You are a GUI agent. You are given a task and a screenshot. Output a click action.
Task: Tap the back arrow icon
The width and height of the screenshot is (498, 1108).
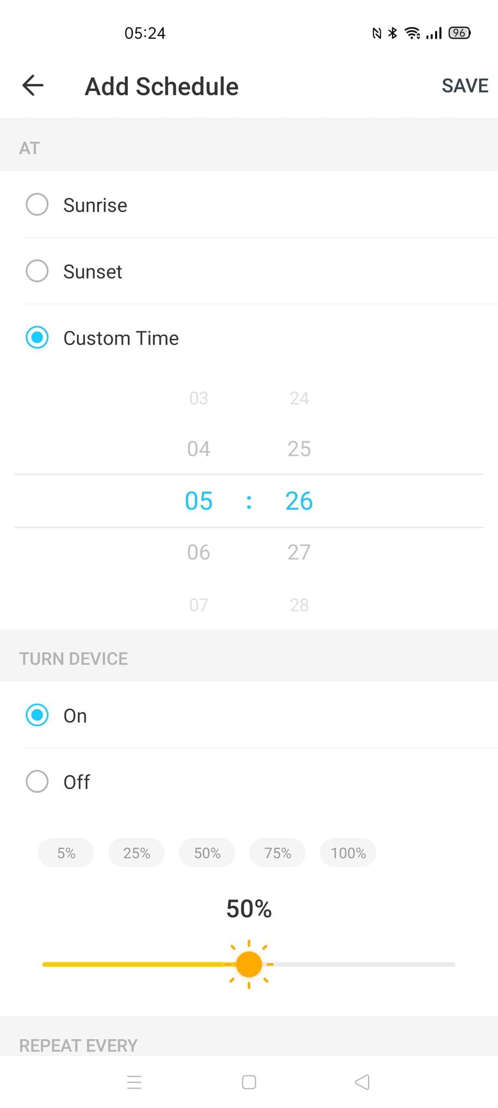(33, 86)
